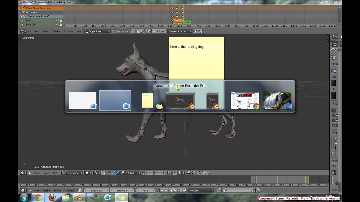This screenshot has width=360, height=202.
Task: Click the paste flipped pose icon
Action: [x=207, y=173]
